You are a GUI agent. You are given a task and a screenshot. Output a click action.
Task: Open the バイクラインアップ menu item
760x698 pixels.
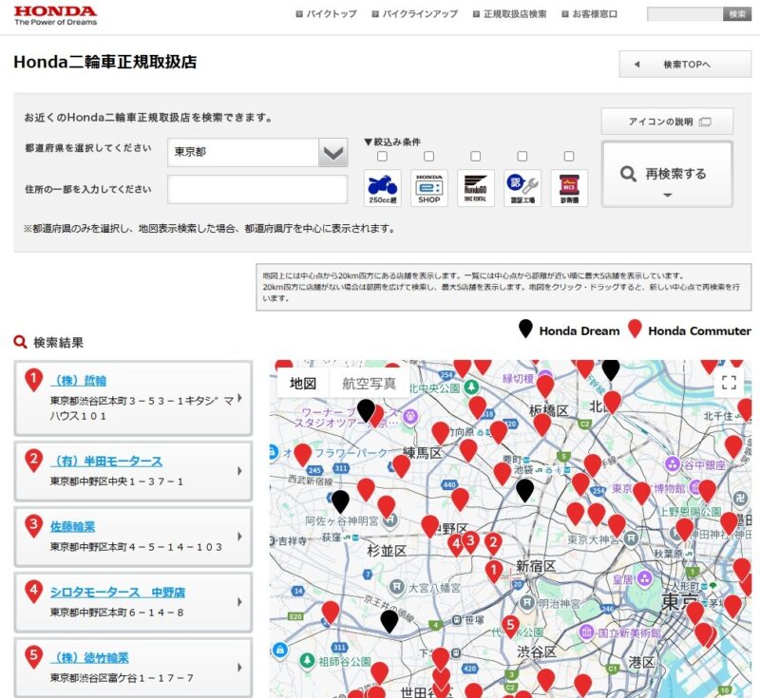414,14
